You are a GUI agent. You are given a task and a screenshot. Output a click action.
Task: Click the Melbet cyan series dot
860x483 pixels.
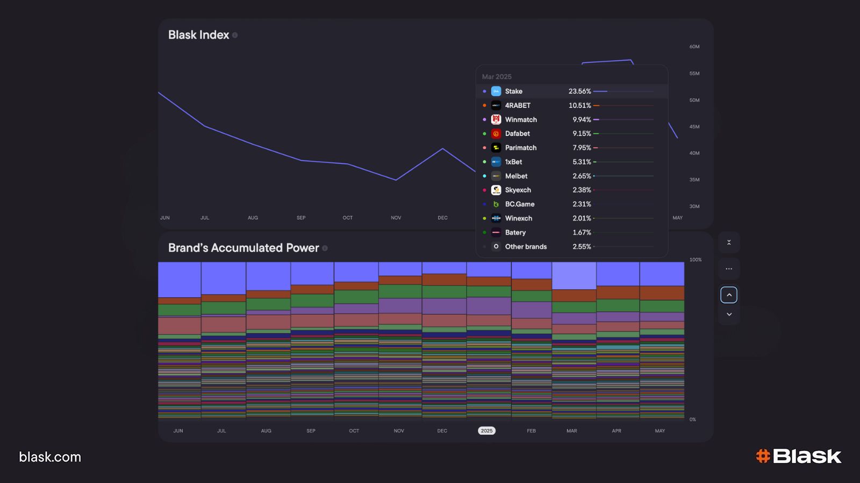coord(484,176)
